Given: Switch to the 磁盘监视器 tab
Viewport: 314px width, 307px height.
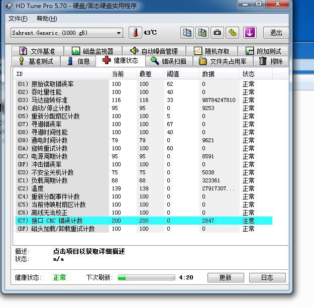Looking at the screenshot, I should tap(93, 51).
